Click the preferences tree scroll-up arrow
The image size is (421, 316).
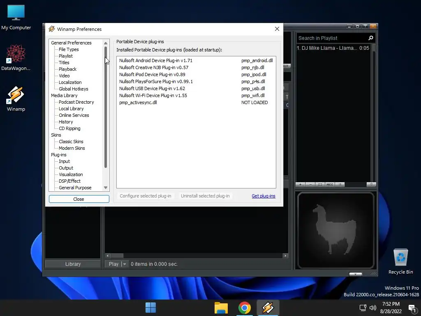click(x=106, y=43)
